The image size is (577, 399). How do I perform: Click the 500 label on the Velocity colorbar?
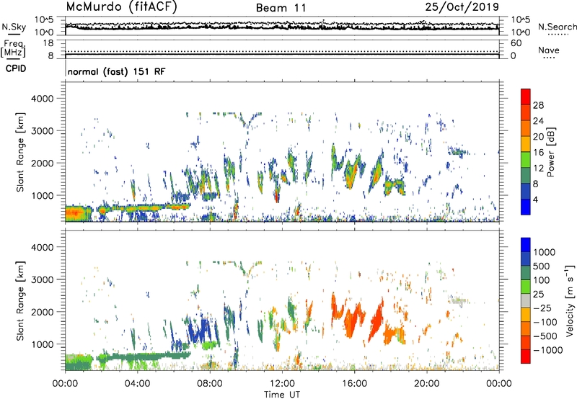542,266
